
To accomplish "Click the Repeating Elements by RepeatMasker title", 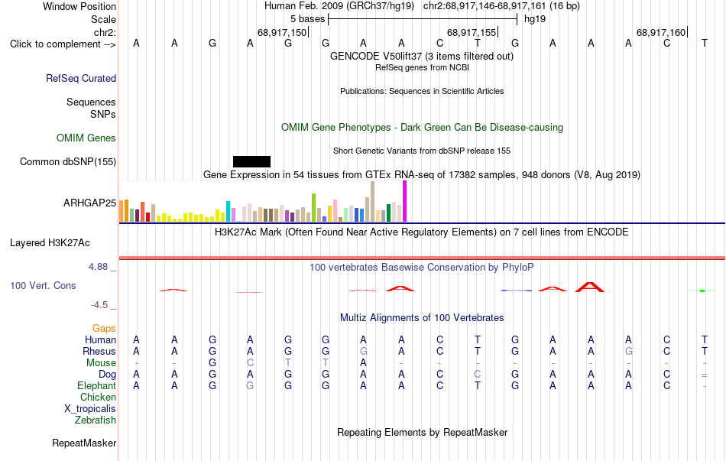I will coord(422,432).
